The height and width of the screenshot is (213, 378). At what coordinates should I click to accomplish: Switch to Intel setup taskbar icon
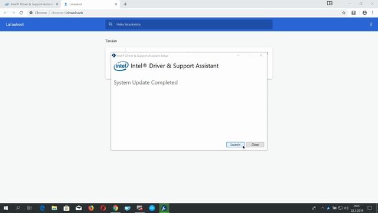164,208
